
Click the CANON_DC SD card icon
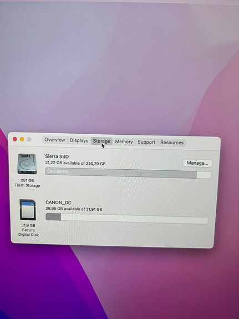(28, 210)
